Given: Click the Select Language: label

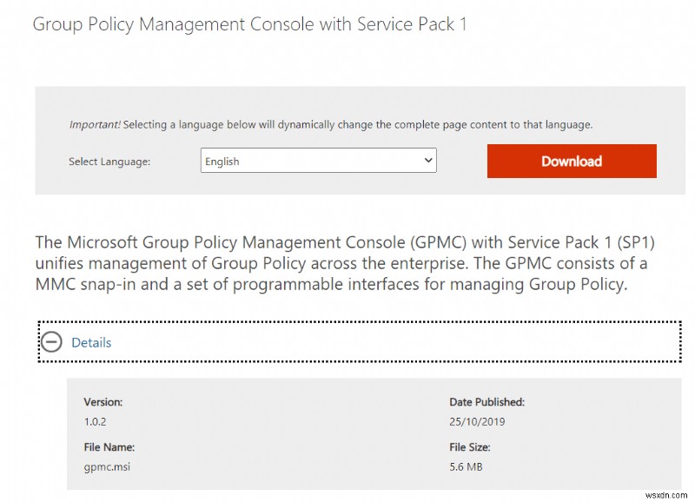Looking at the screenshot, I should pos(110,161).
